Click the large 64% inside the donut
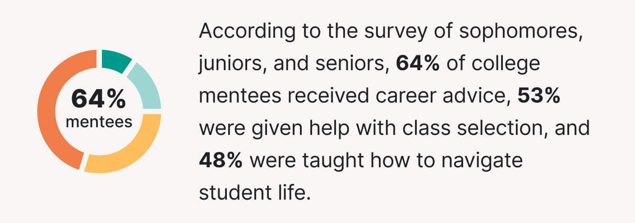635x223 pixels. tap(99, 99)
